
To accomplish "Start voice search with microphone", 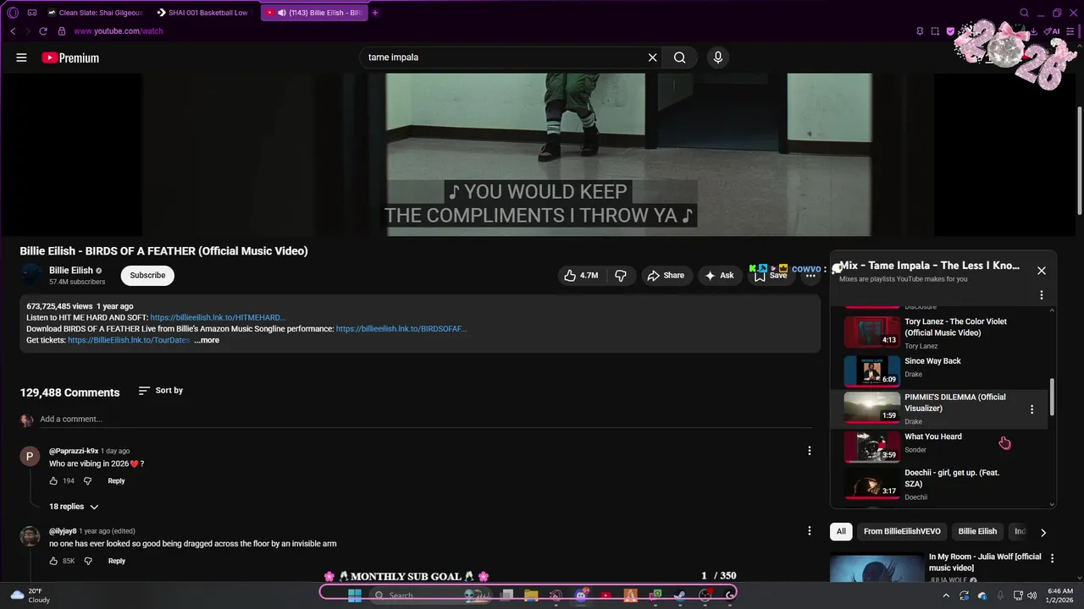I will click(x=718, y=58).
